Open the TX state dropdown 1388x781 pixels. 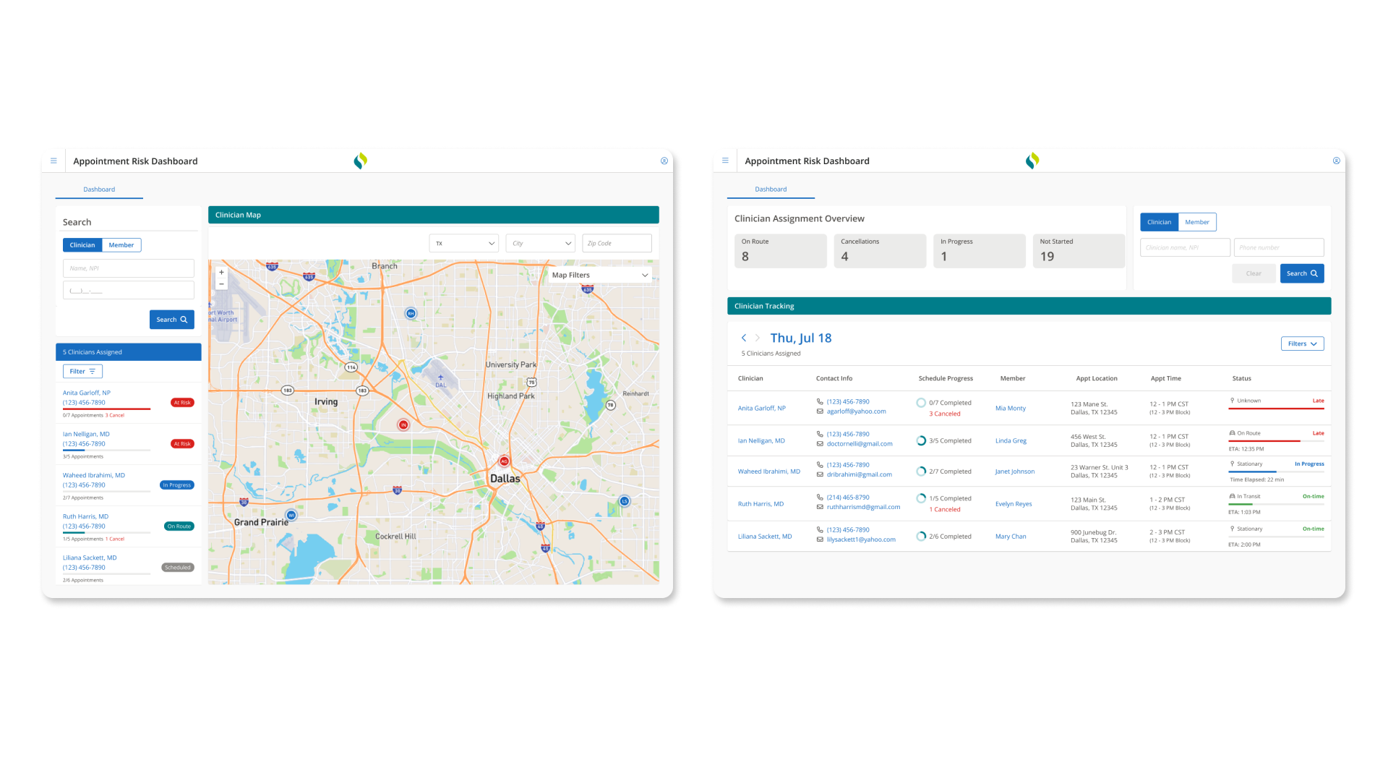463,244
